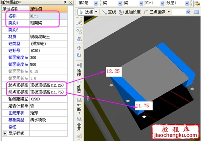
Task: Click the 属性值 column header
Action: click(x=49, y=9)
